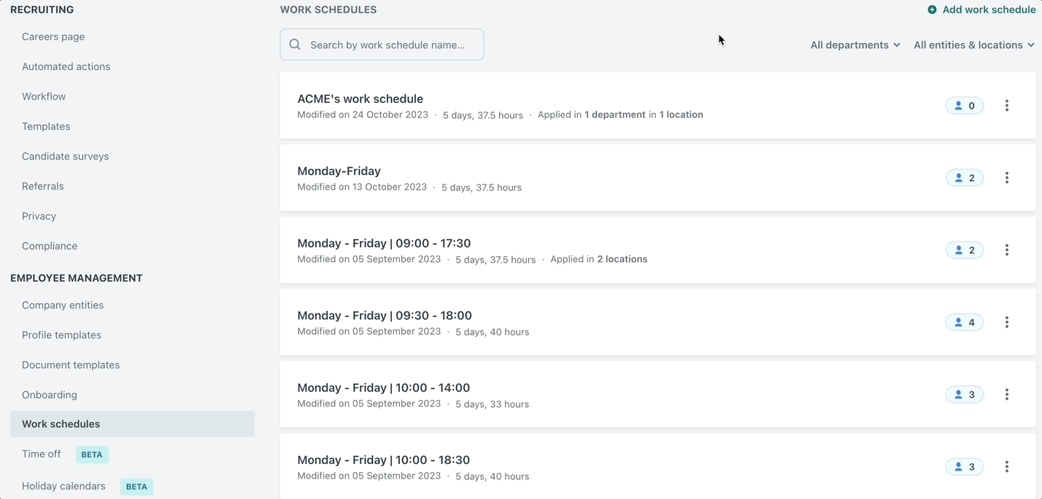Open Candidate surveys from the Recruiting menu
This screenshot has width=1042, height=499.
[x=66, y=155]
